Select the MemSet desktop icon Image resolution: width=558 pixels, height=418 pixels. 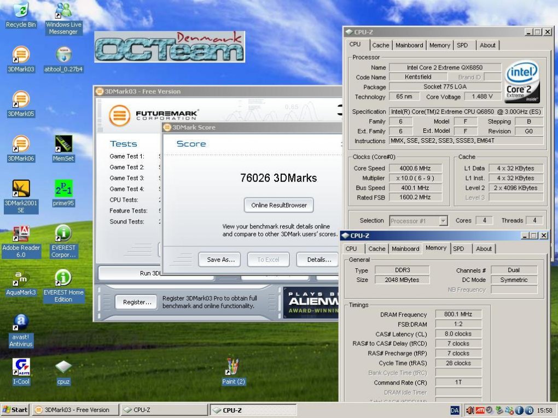(x=63, y=148)
